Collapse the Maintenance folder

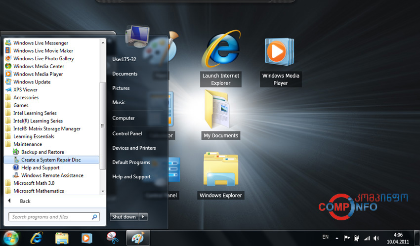pyautogui.click(x=28, y=144)
